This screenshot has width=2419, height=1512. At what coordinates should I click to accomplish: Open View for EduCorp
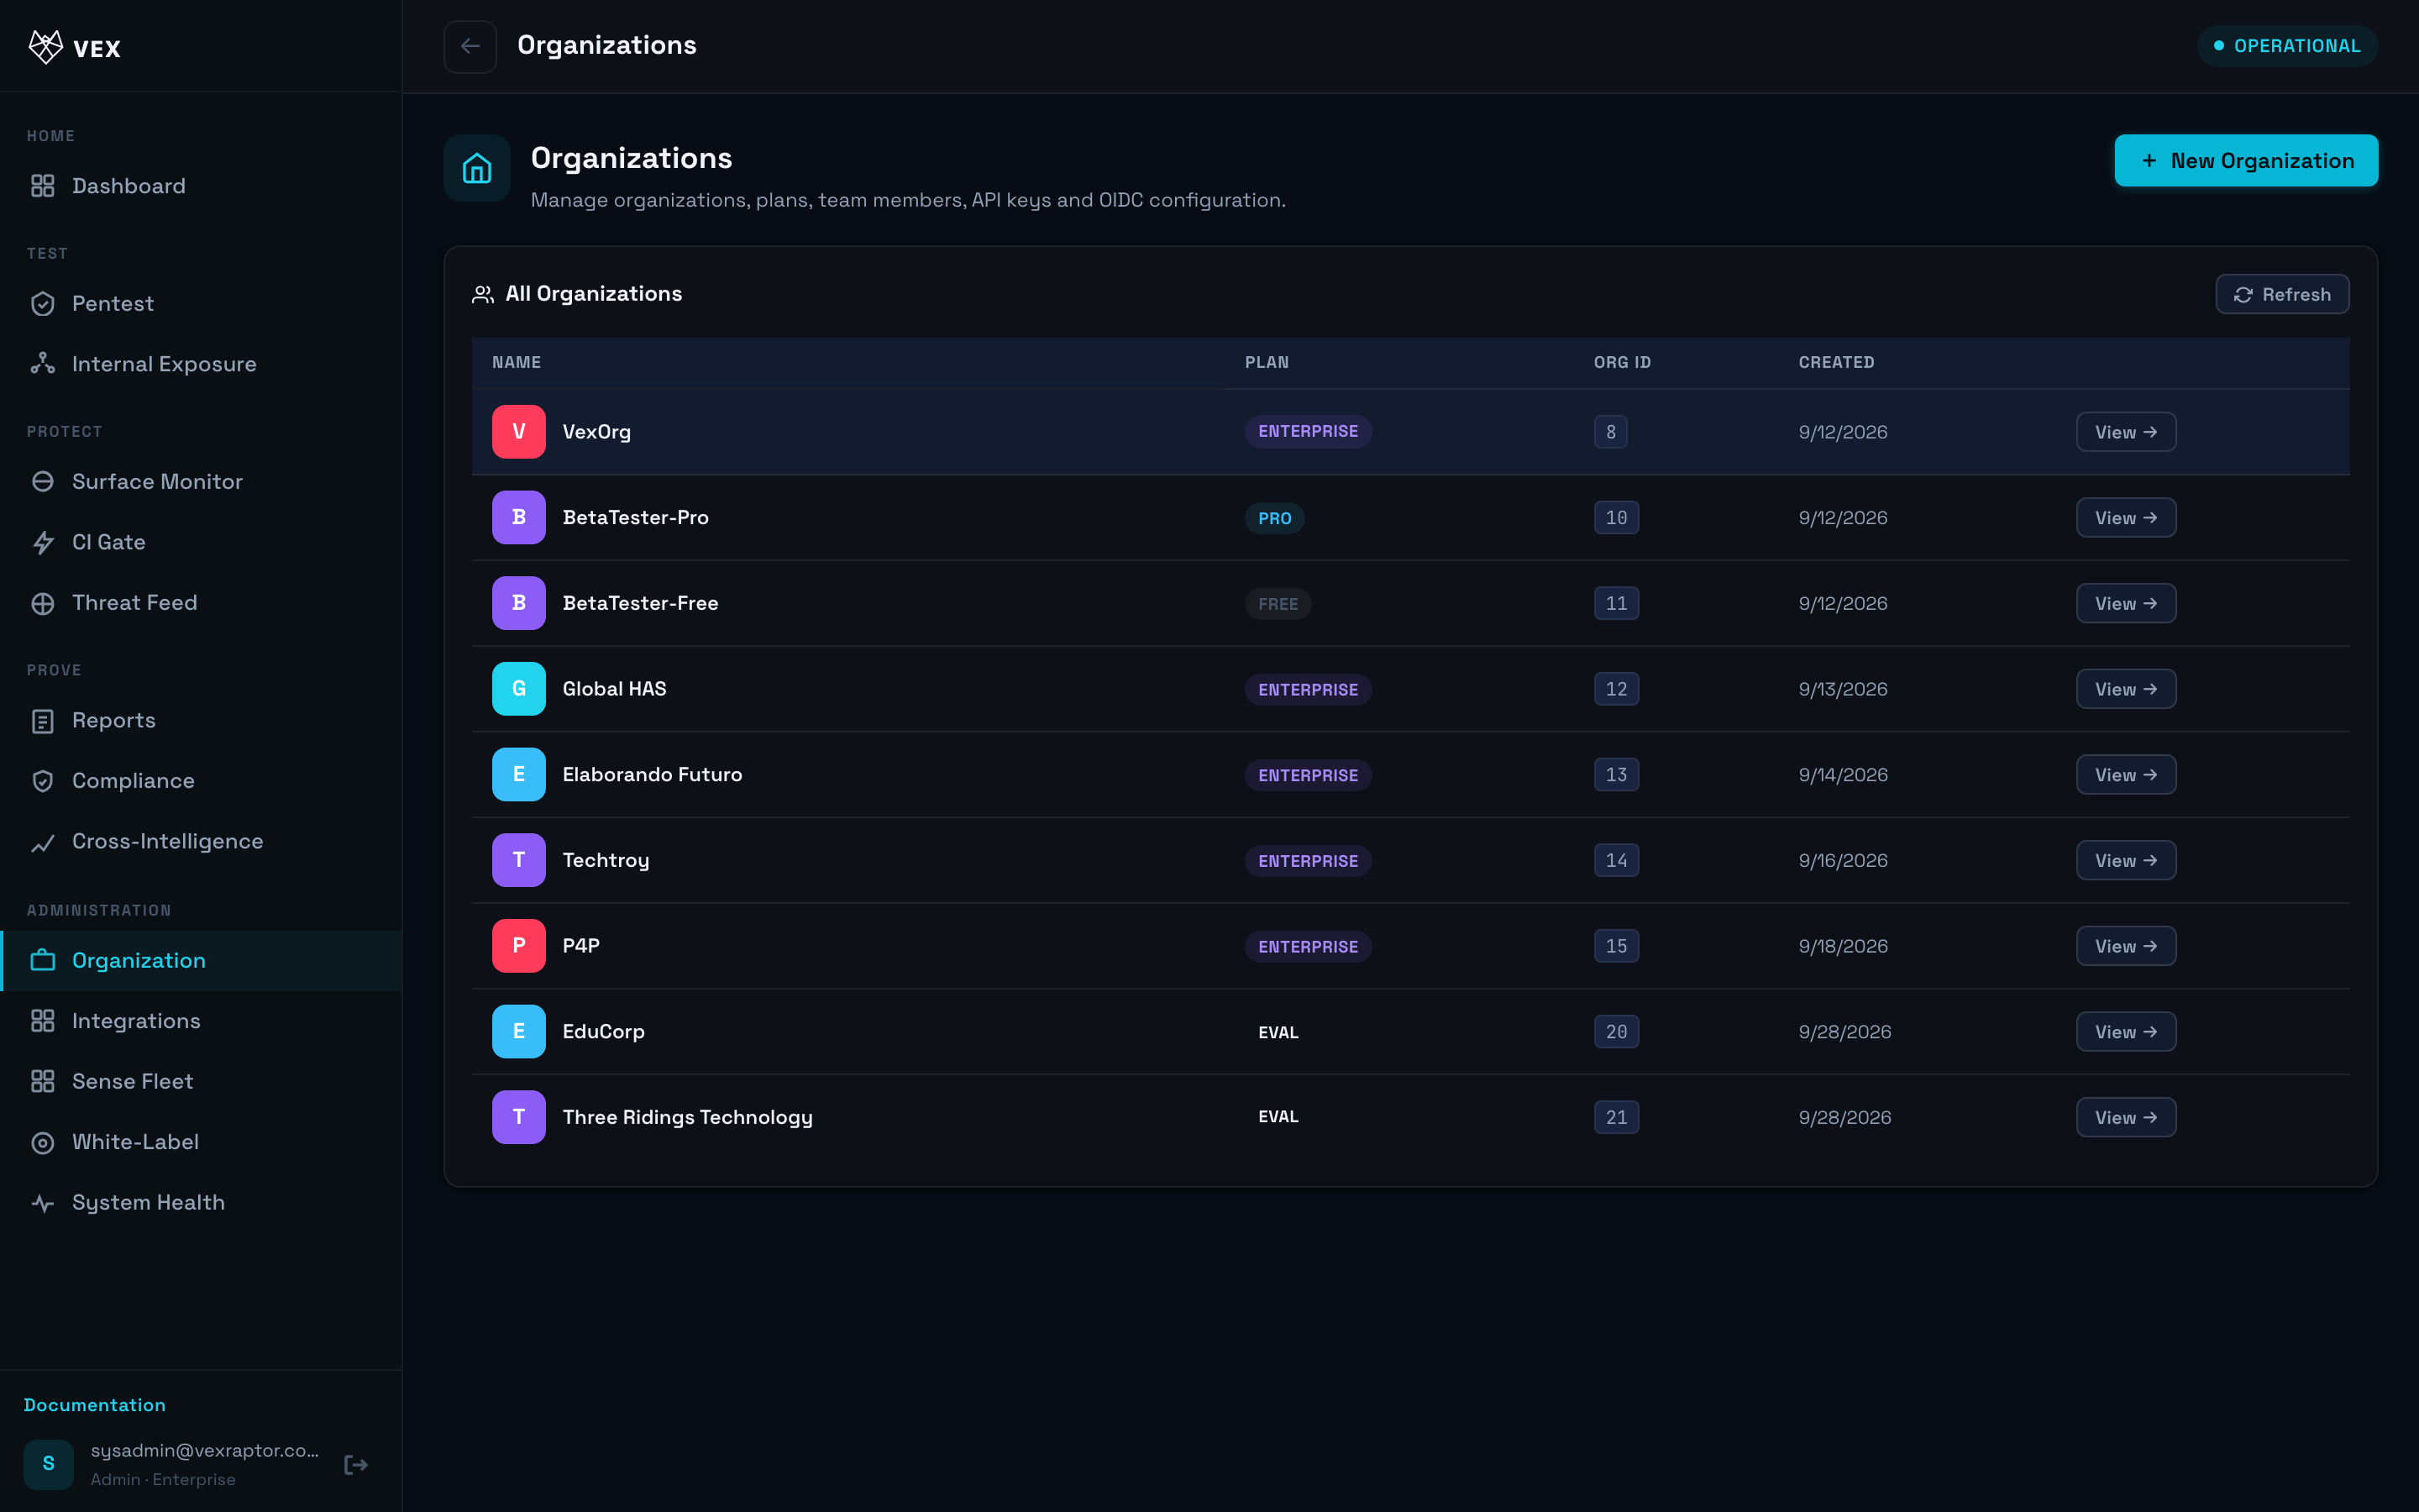(2126, 1032)
